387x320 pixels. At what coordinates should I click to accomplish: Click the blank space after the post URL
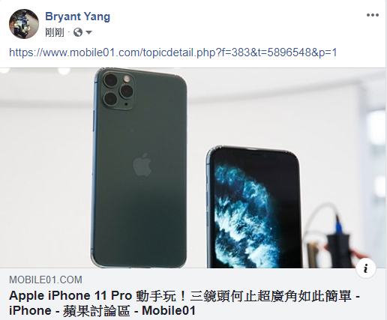pyautogui.click(x=361, y=52)
